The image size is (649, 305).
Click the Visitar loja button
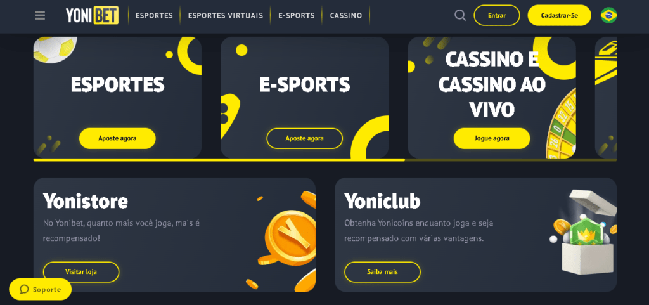tap(81, 272)
